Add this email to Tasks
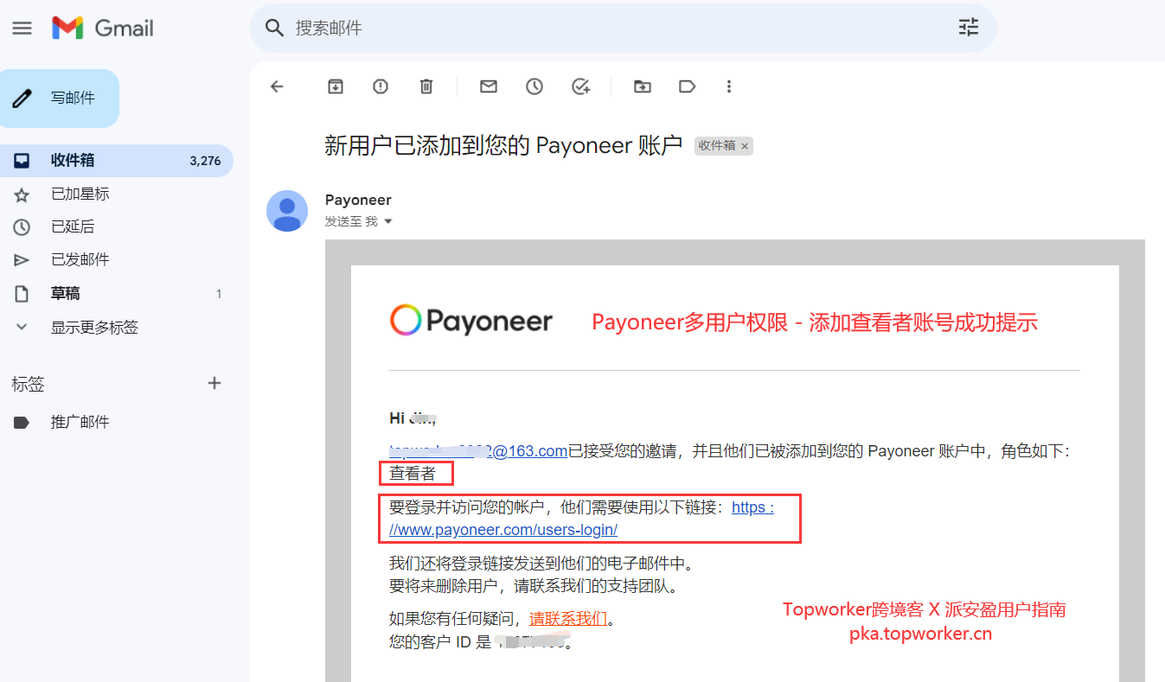Viewport: 1165px width, 682px height. point(581,86)
